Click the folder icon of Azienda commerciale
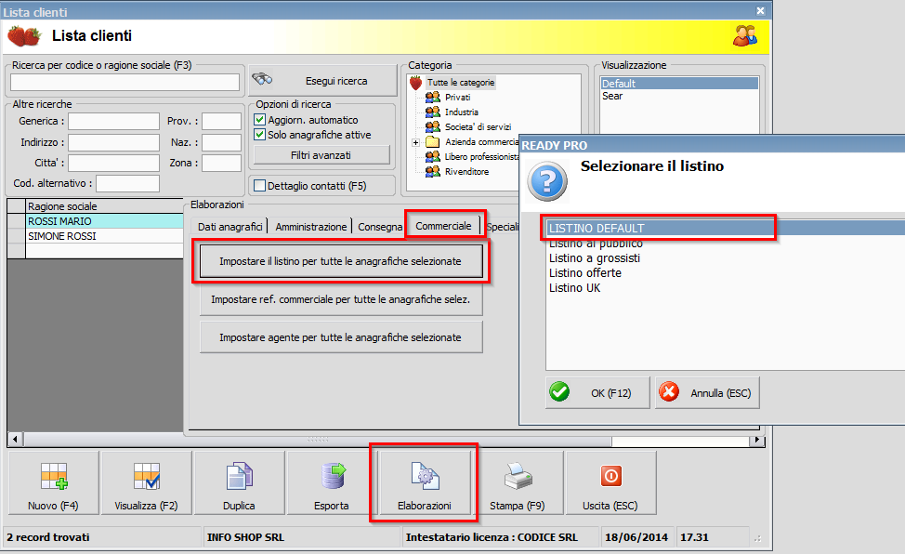The height and width of the screenshot is (554, 905). pyautogui.click(x=432, y=141)
